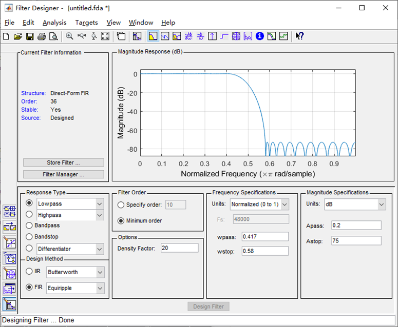This screenshot has height=327, width=398.
Task: Open Set Quantization Parameters sidebar icon
Action: tap(10, 242)
